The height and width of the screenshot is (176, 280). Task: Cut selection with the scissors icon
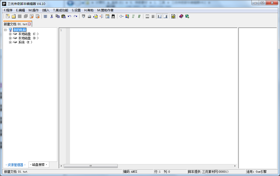52,16
